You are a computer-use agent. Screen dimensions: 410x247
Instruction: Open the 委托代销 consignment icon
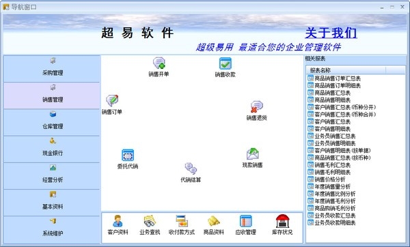128,155
